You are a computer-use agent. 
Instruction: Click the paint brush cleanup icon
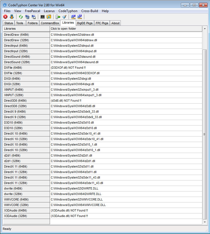64,17
